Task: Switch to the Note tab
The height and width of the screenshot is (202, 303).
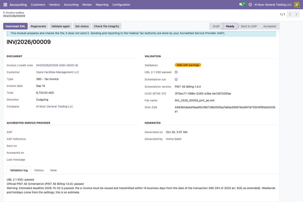Action: tap(53, 170)
